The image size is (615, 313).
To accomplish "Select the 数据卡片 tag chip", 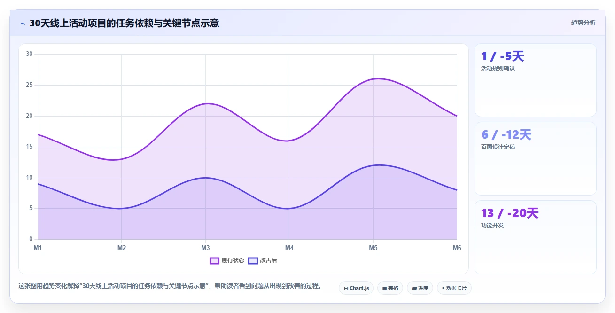I will tap(454, 288).
